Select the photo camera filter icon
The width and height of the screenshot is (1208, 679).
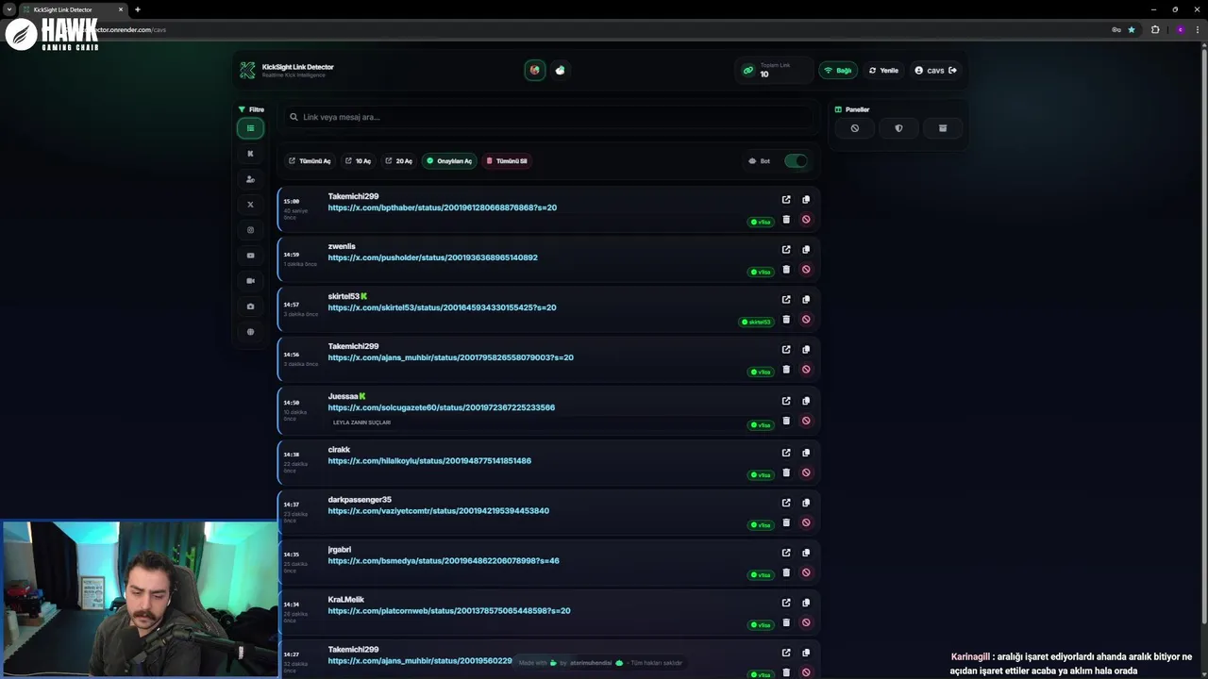(x=250, y=306)
